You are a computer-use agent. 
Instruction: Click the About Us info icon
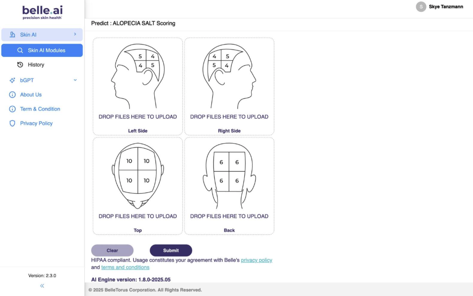(12, 95)
